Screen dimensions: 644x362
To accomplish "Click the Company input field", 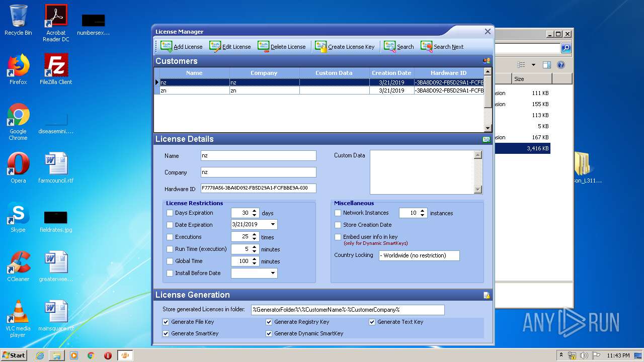I will pyautogui.click(x=258, y=172).
